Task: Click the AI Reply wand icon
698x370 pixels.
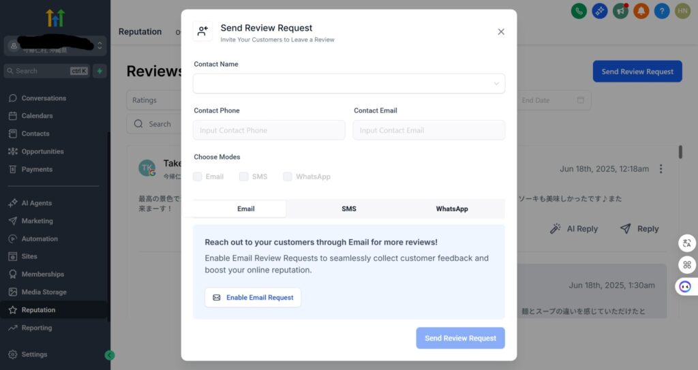Action: click(x=555, y=229)
